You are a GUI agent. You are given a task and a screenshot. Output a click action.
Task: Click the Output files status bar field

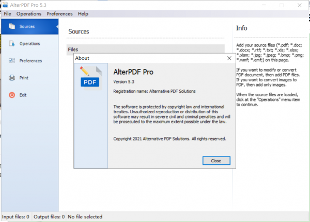[x=49, y=217]
